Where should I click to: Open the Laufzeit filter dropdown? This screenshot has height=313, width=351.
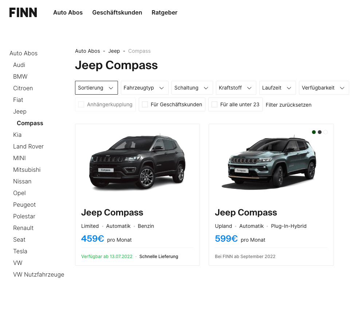(277, 88)
